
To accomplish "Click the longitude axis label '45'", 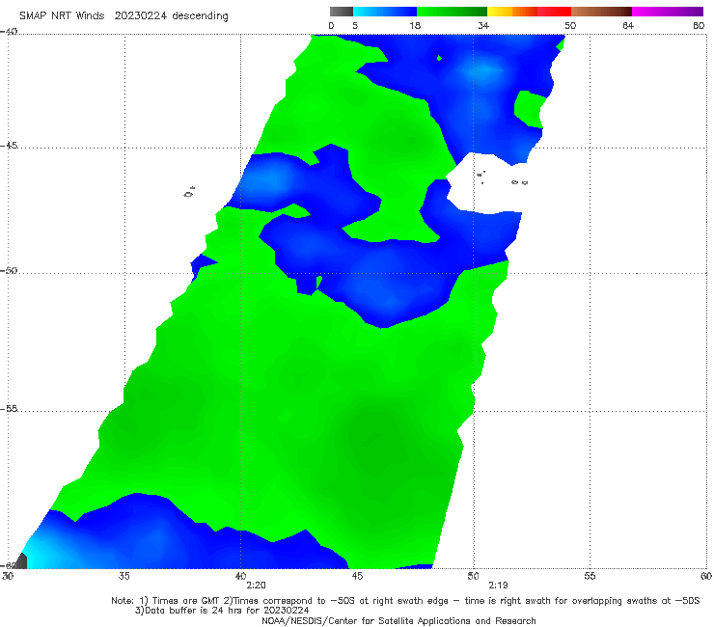I will pos(357,576).
